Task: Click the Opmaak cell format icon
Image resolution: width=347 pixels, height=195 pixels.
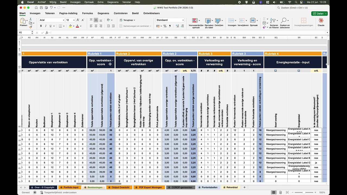Action: pyautogui.click(x=253, y=21)
